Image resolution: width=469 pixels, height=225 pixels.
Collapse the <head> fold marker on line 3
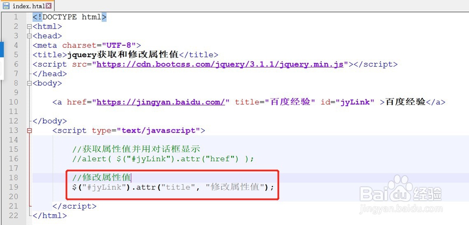29,36
